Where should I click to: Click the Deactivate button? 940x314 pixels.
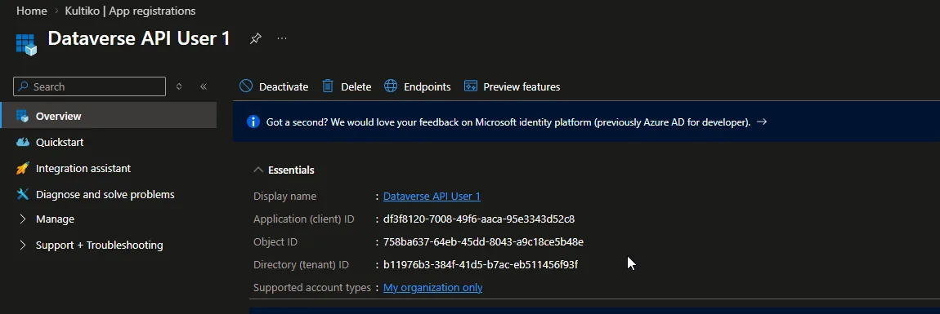point(274,86)
